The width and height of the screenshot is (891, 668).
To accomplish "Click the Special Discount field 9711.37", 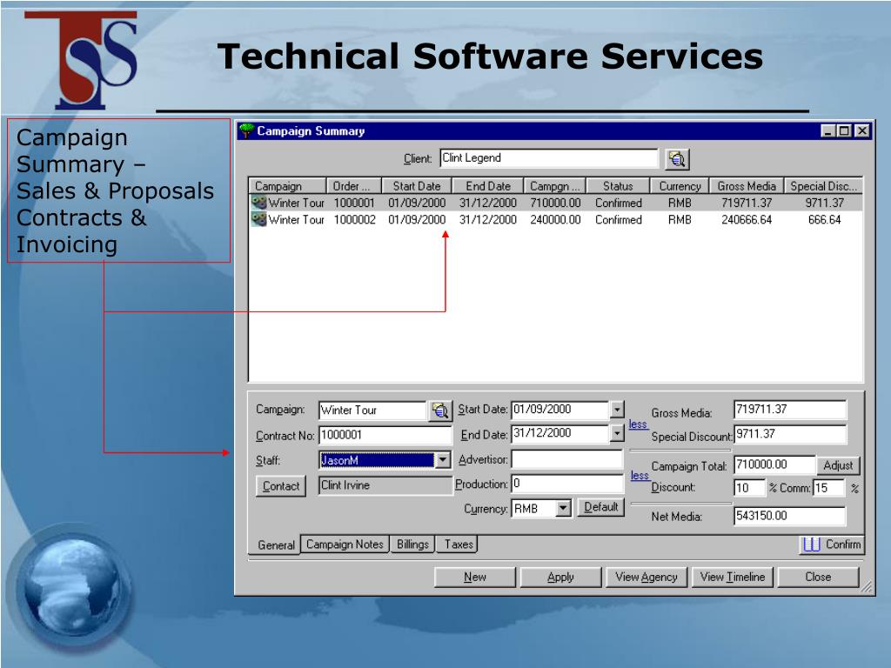I will click(789, 434).
